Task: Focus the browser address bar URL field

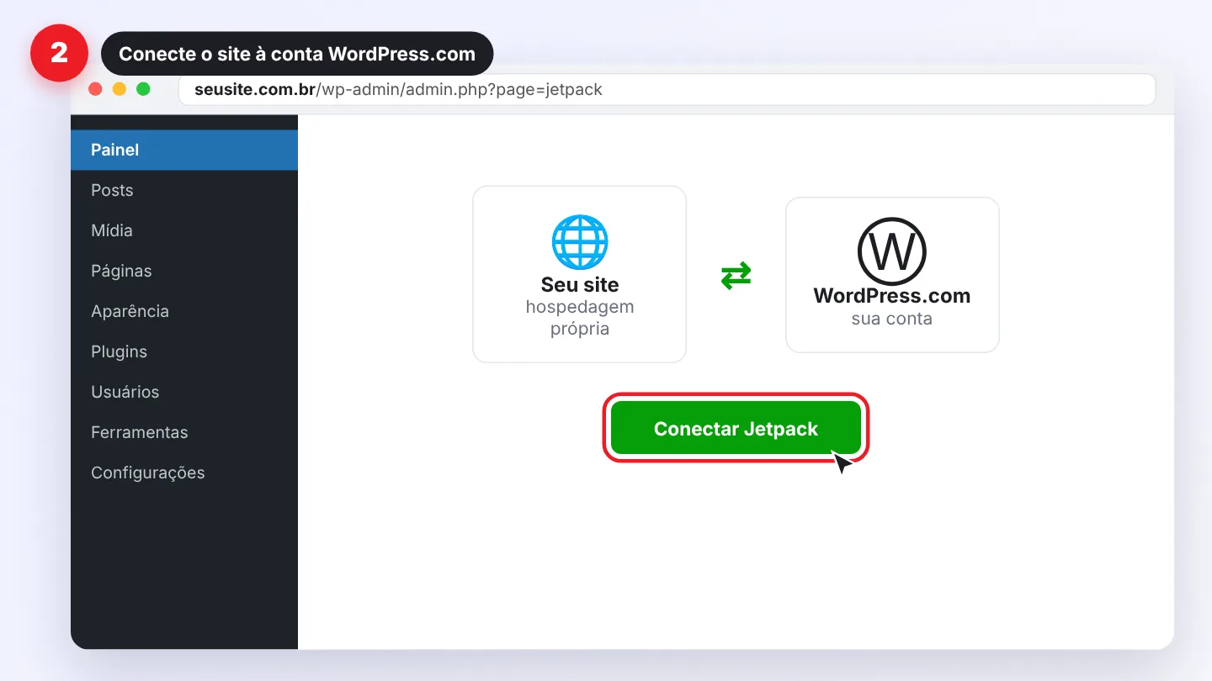Action: [x=667, y=89]
